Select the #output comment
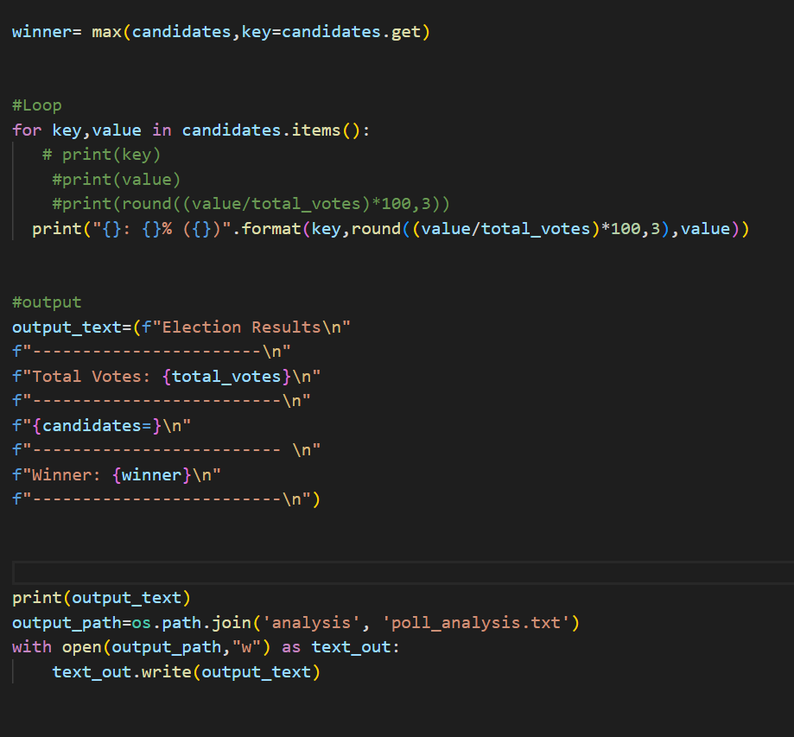 (47, 302)
